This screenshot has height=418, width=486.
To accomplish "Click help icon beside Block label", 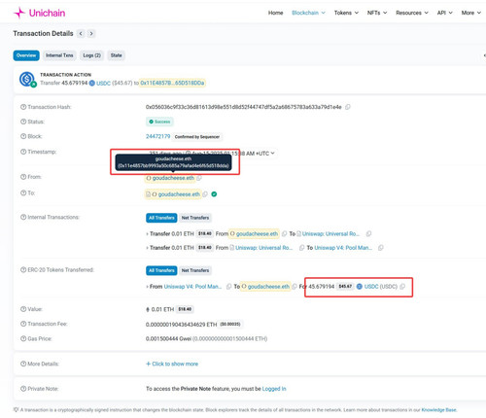I will tap(23, 136).
